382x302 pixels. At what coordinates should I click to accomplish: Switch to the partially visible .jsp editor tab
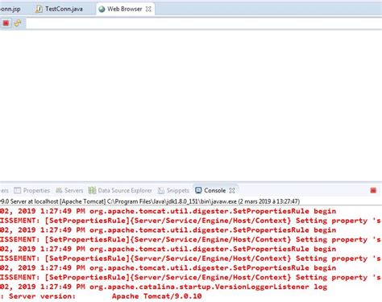[x=10, y=9]
